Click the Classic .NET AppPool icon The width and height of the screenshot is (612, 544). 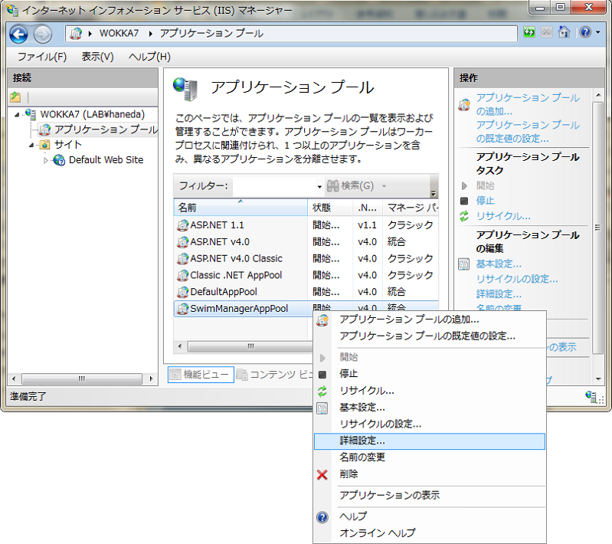click(x=182, y=275)
